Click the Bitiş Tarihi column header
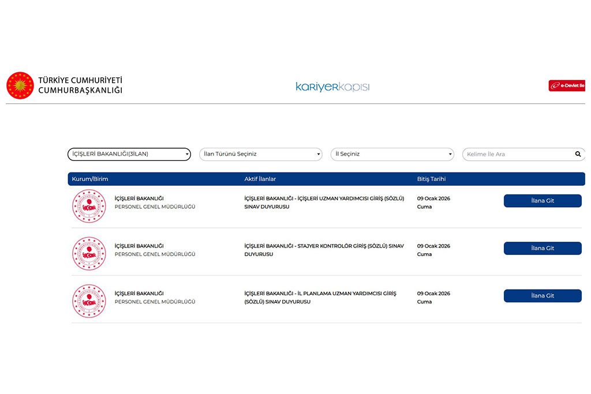 (431, 179)
